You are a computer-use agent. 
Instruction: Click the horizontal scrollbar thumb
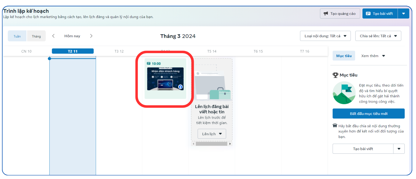point(211,144)
